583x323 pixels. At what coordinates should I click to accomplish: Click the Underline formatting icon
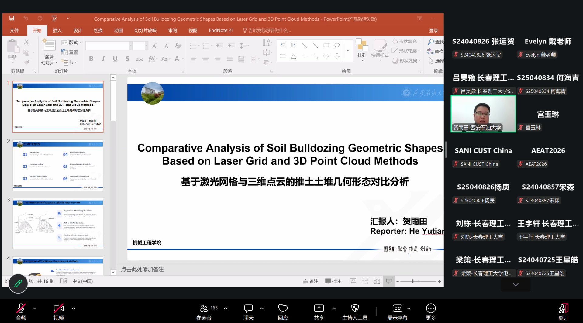tap(115, 59)
